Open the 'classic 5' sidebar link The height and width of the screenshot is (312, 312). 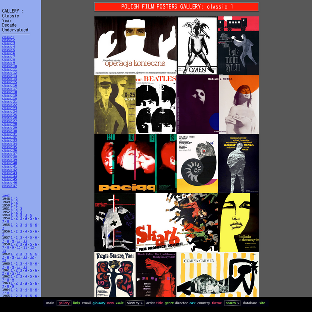click(9, 50)
